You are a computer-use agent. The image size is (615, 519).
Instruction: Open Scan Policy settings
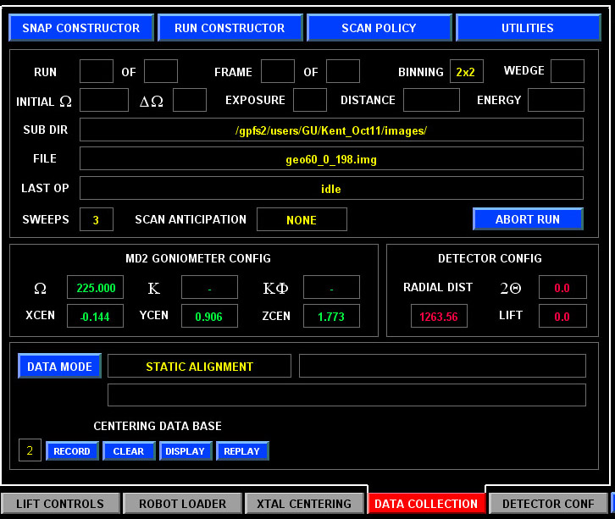click(x=379, y=28)
